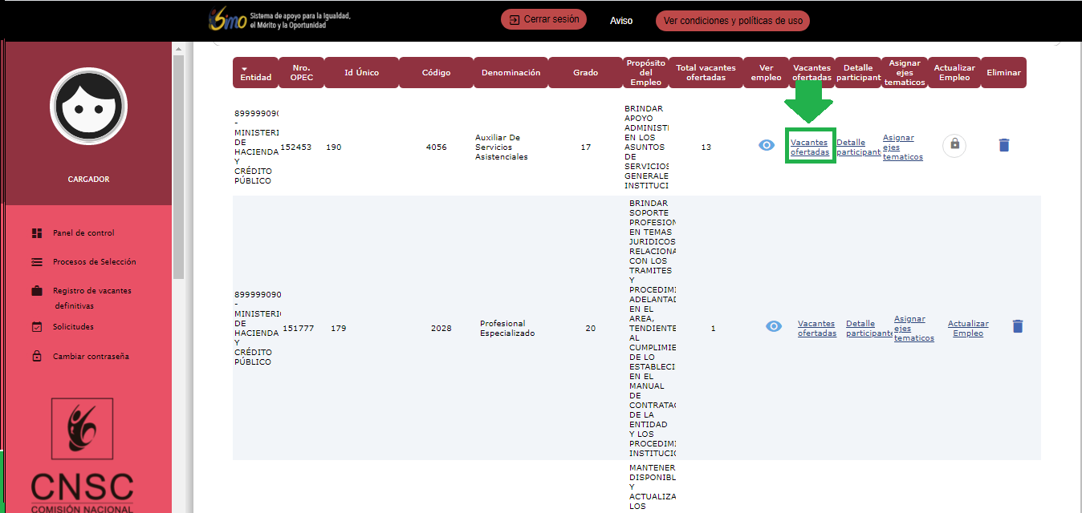Go to Registro de vacantes definitivas

coord(92,291)
